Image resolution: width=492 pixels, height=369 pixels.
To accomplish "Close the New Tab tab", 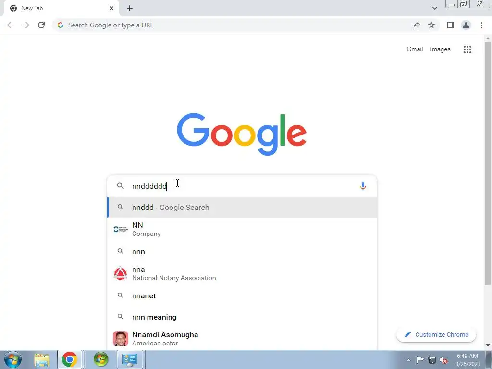I will coord(111,8).
